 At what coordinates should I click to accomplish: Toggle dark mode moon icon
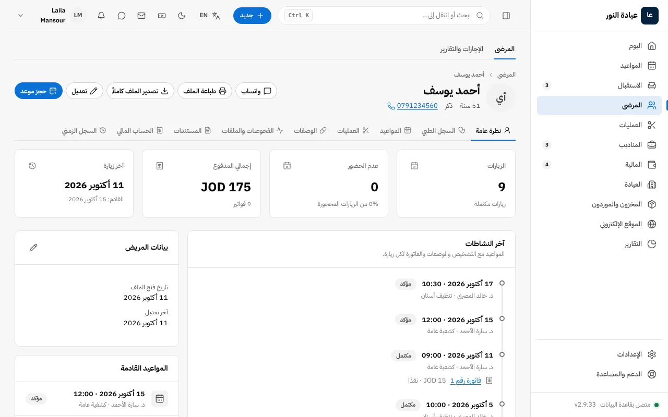tap(182, 16)
